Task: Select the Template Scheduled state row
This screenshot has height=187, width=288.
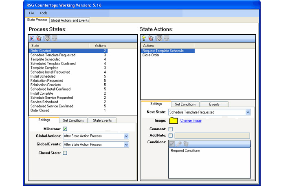Action: 68,59
